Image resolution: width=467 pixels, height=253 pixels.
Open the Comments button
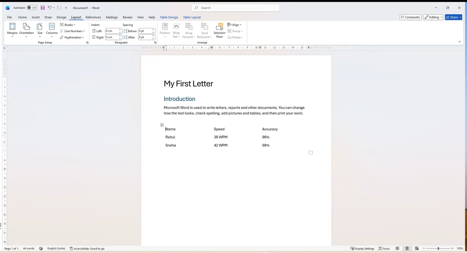click(x=410, y=17)
